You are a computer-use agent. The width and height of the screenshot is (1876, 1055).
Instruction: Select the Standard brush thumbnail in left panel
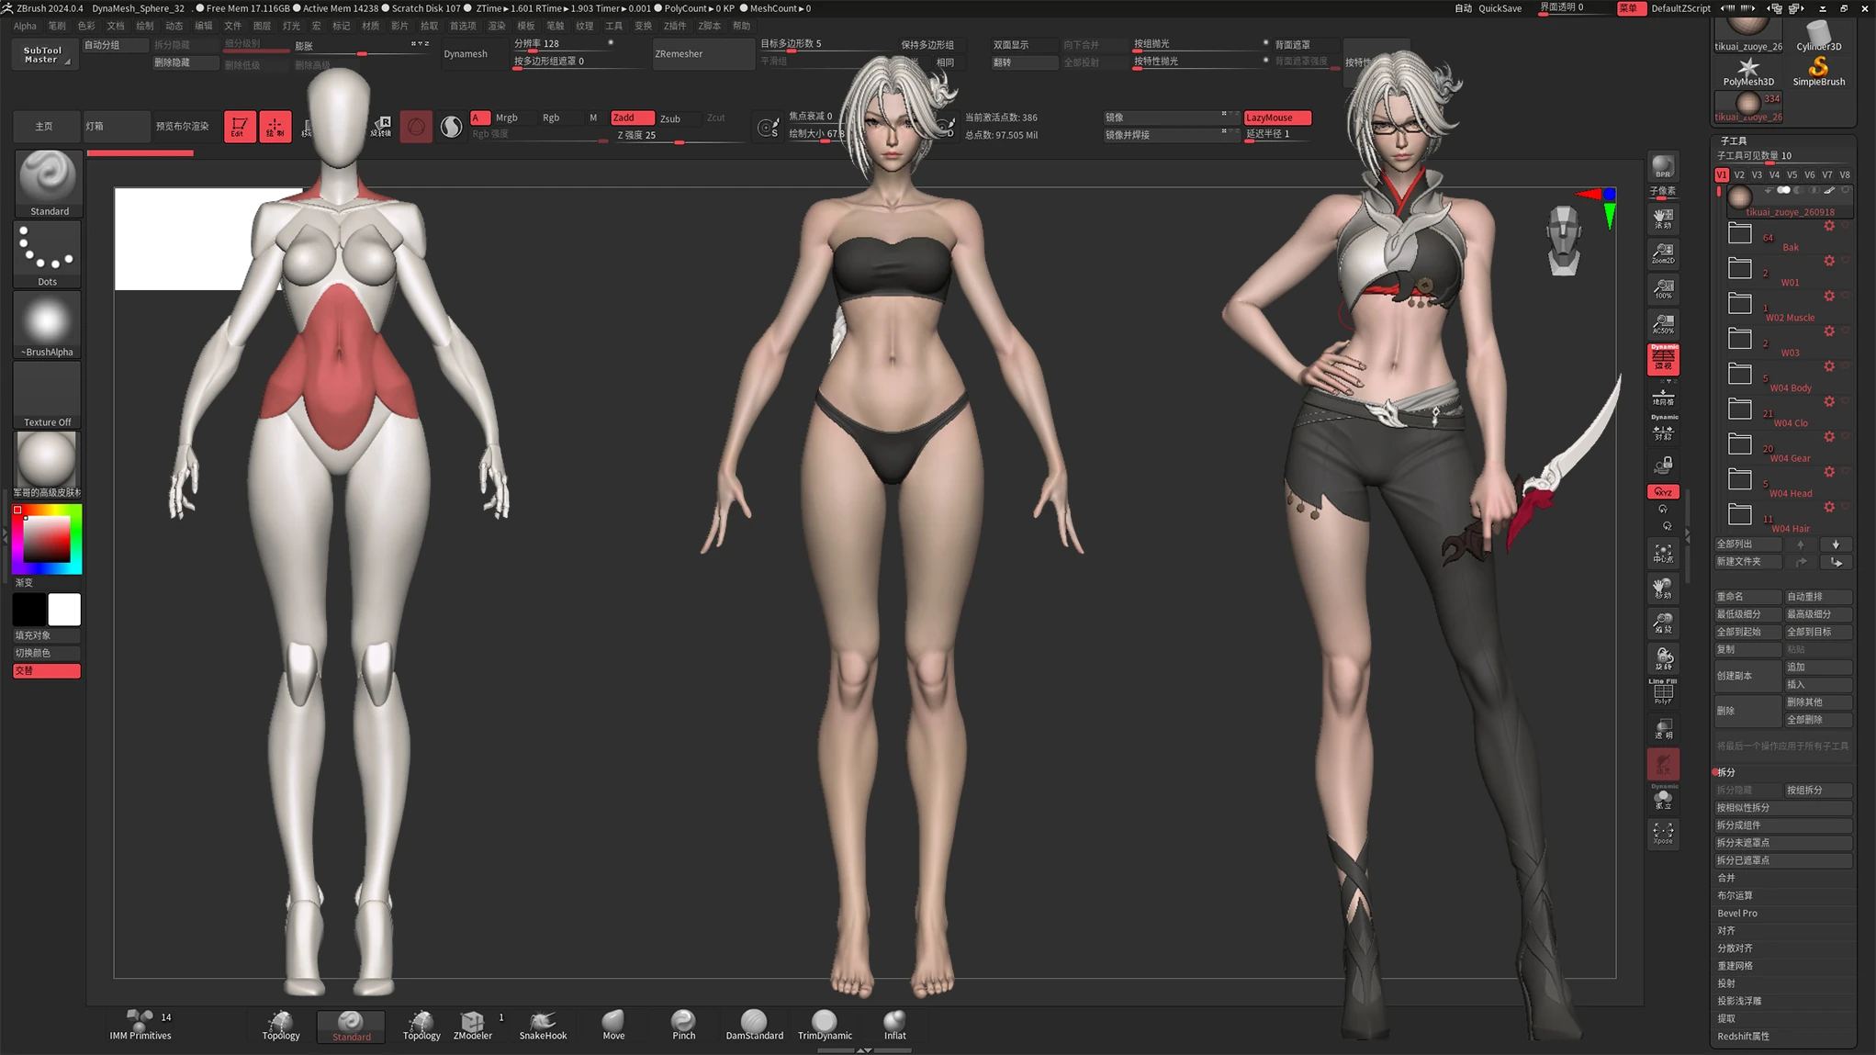[48, 183]
